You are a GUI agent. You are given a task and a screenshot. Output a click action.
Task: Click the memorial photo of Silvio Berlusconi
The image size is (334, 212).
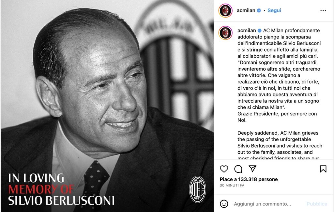point(107,106)
